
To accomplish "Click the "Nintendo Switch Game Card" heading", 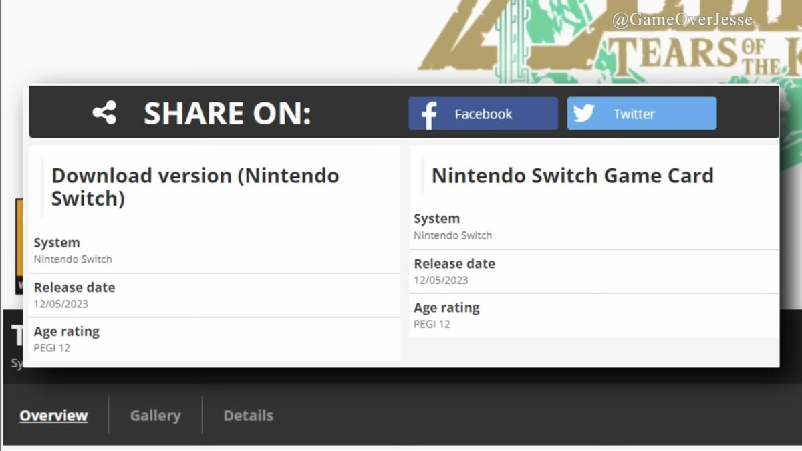I will click(x=573, y=175).
